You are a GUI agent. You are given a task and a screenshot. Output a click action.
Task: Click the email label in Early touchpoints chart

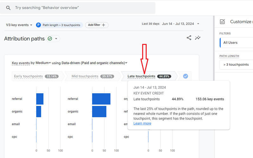(x=16, y=124)
